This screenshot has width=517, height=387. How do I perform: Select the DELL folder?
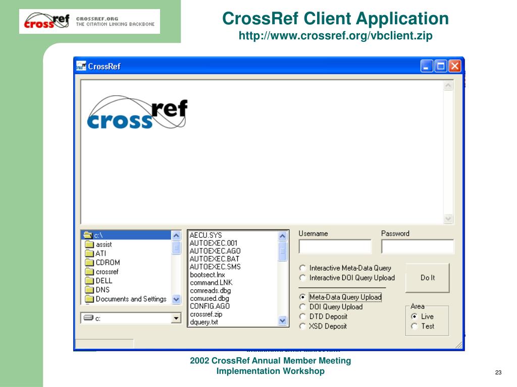(98, 280)
